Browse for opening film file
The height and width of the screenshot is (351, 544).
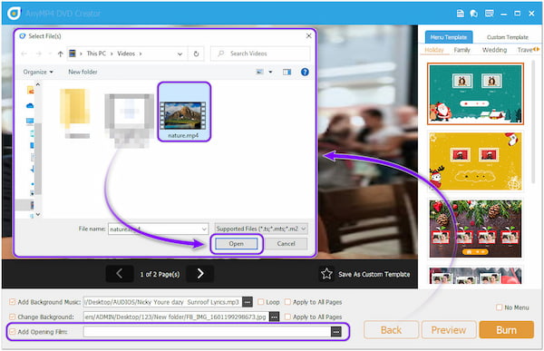[335, 332]
